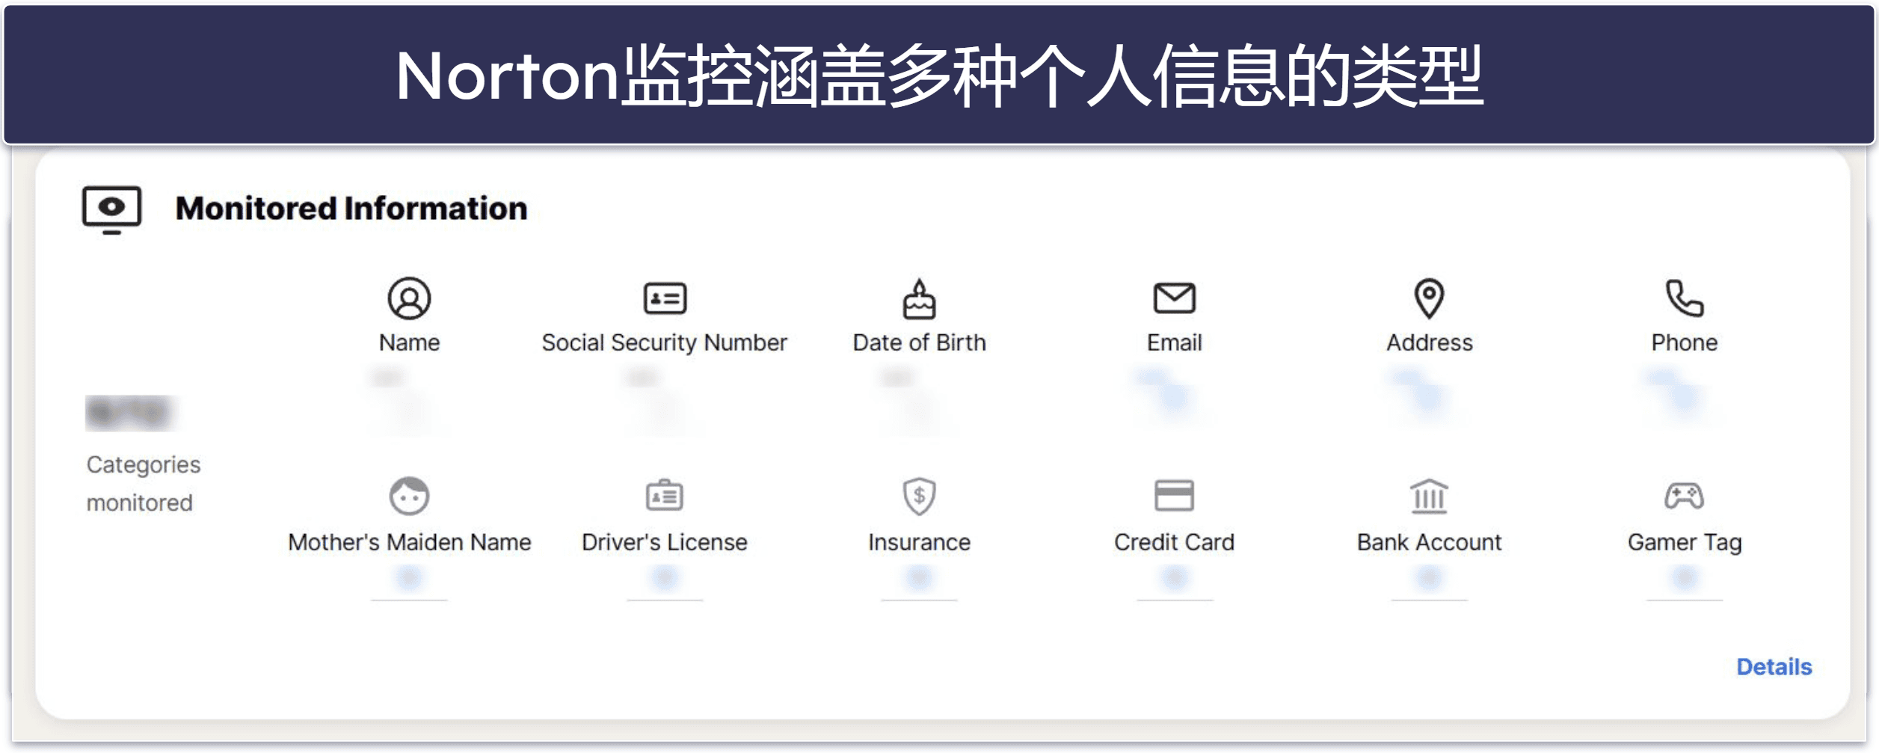The image size is (1879, 753).
Task: Click the Monitored Information eye monitor icon
Action: 111,210
